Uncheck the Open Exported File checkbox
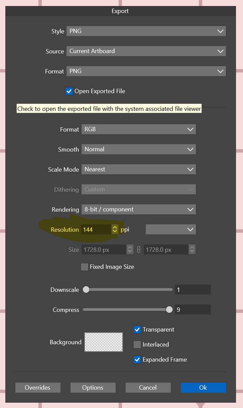Screen dimensions: 243x408 coord(69,91)
